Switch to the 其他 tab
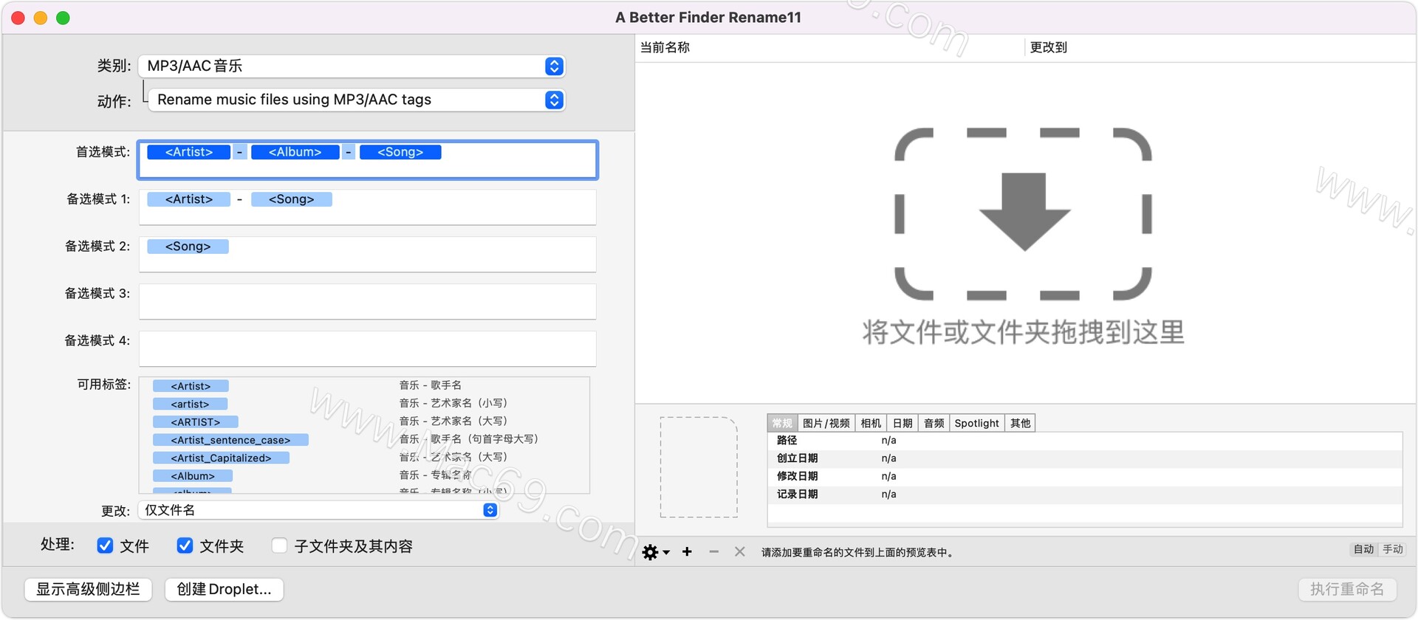 (1020, 423)
